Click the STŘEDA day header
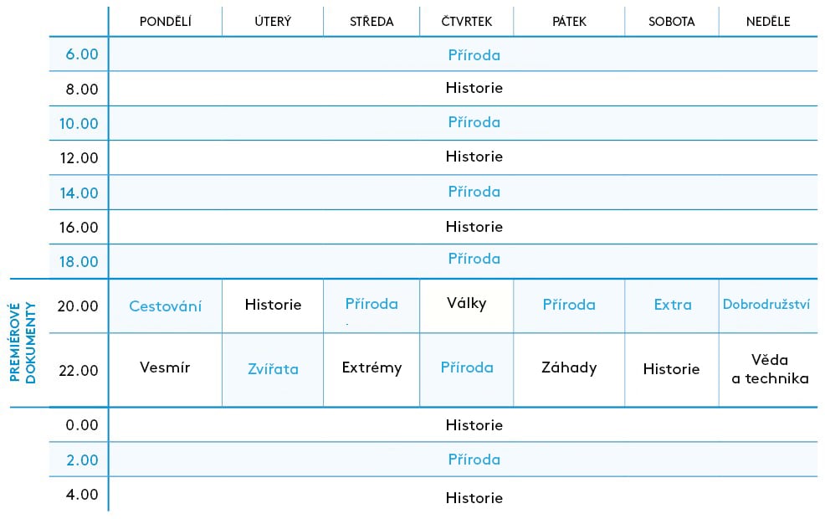 pyautogui.click(x=372, y=22)
